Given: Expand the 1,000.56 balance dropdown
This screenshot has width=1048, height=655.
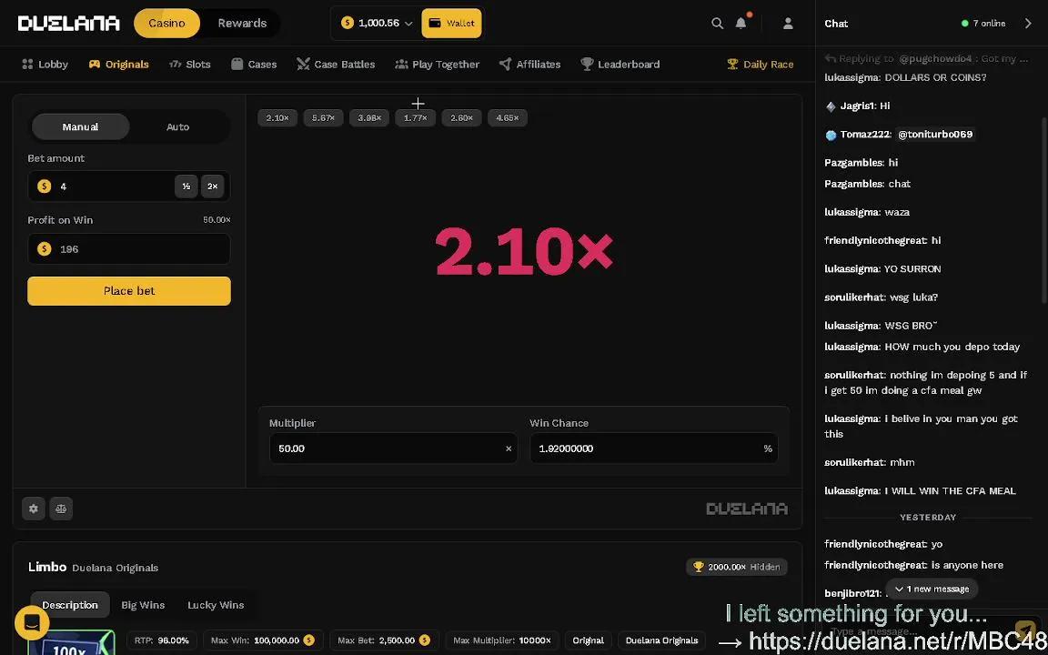Looking at the screenshot, I should (x=377, y=24).
